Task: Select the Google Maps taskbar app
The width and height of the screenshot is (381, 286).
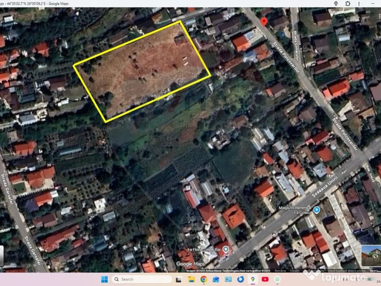Action: click(253, 279)
